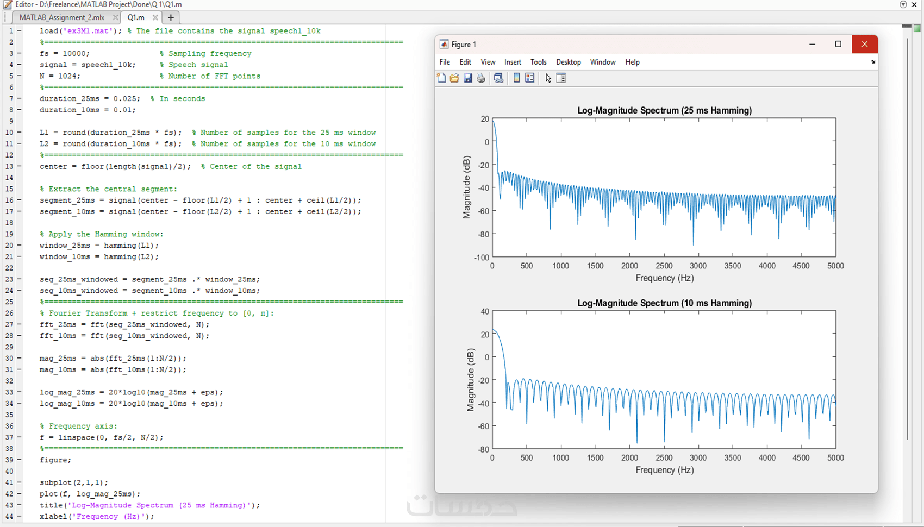924x527 pixels.
Task: Toggle the Edit Plot arrow tool
Action: (548, 78)
